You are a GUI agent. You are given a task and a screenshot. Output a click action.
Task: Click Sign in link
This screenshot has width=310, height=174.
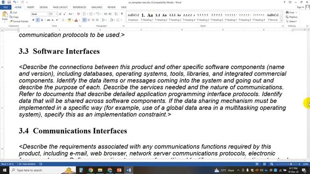point(300,7)
